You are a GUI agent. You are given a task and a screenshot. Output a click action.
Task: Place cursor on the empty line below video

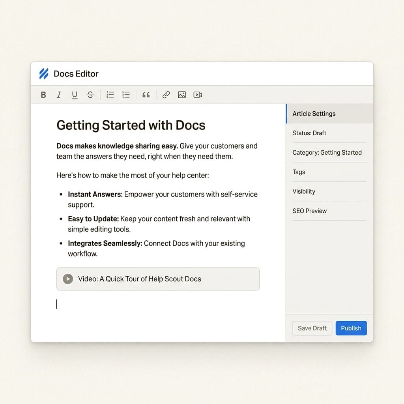click(158, 304)
